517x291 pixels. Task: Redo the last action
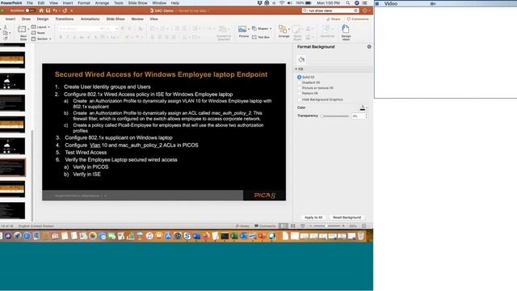[65, 11]
